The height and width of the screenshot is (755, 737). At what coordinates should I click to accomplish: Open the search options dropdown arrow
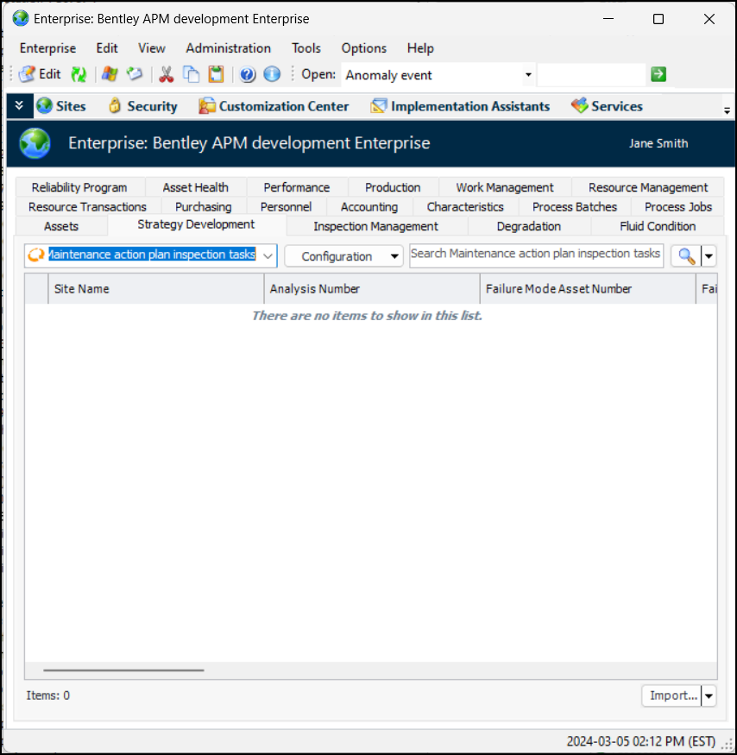(x=709, y=256)
